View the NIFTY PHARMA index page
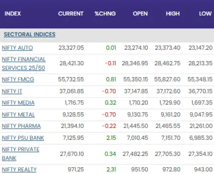The image size is (214, 174). coord(21,126)
